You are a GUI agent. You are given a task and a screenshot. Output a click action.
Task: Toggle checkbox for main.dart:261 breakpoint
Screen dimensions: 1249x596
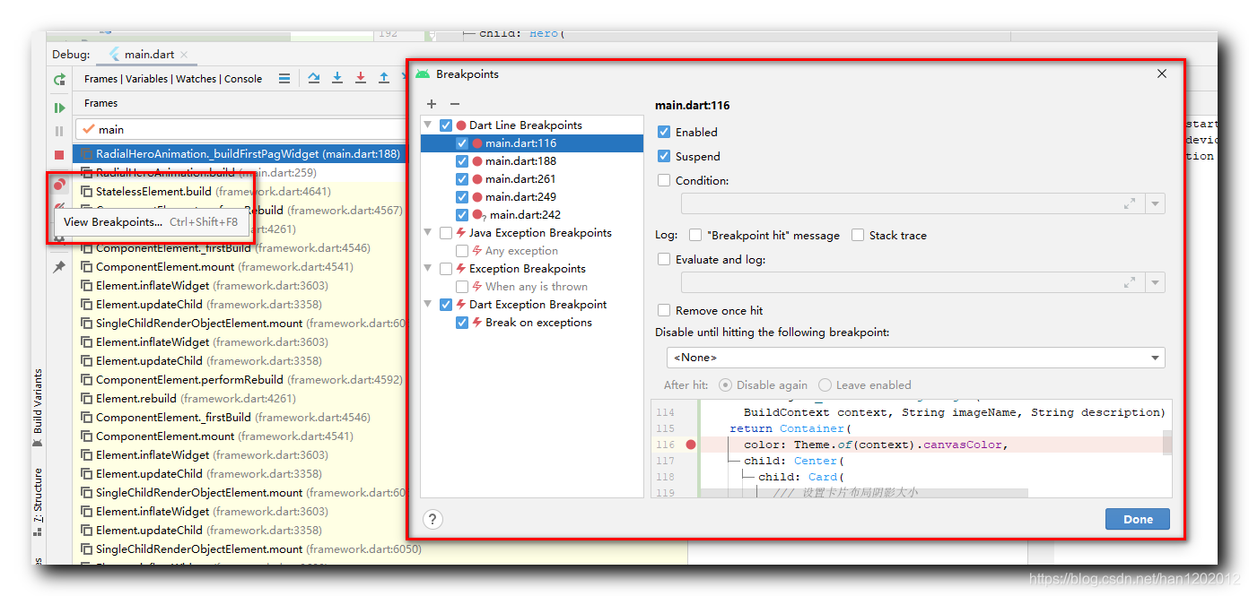(x=462, y=179)
